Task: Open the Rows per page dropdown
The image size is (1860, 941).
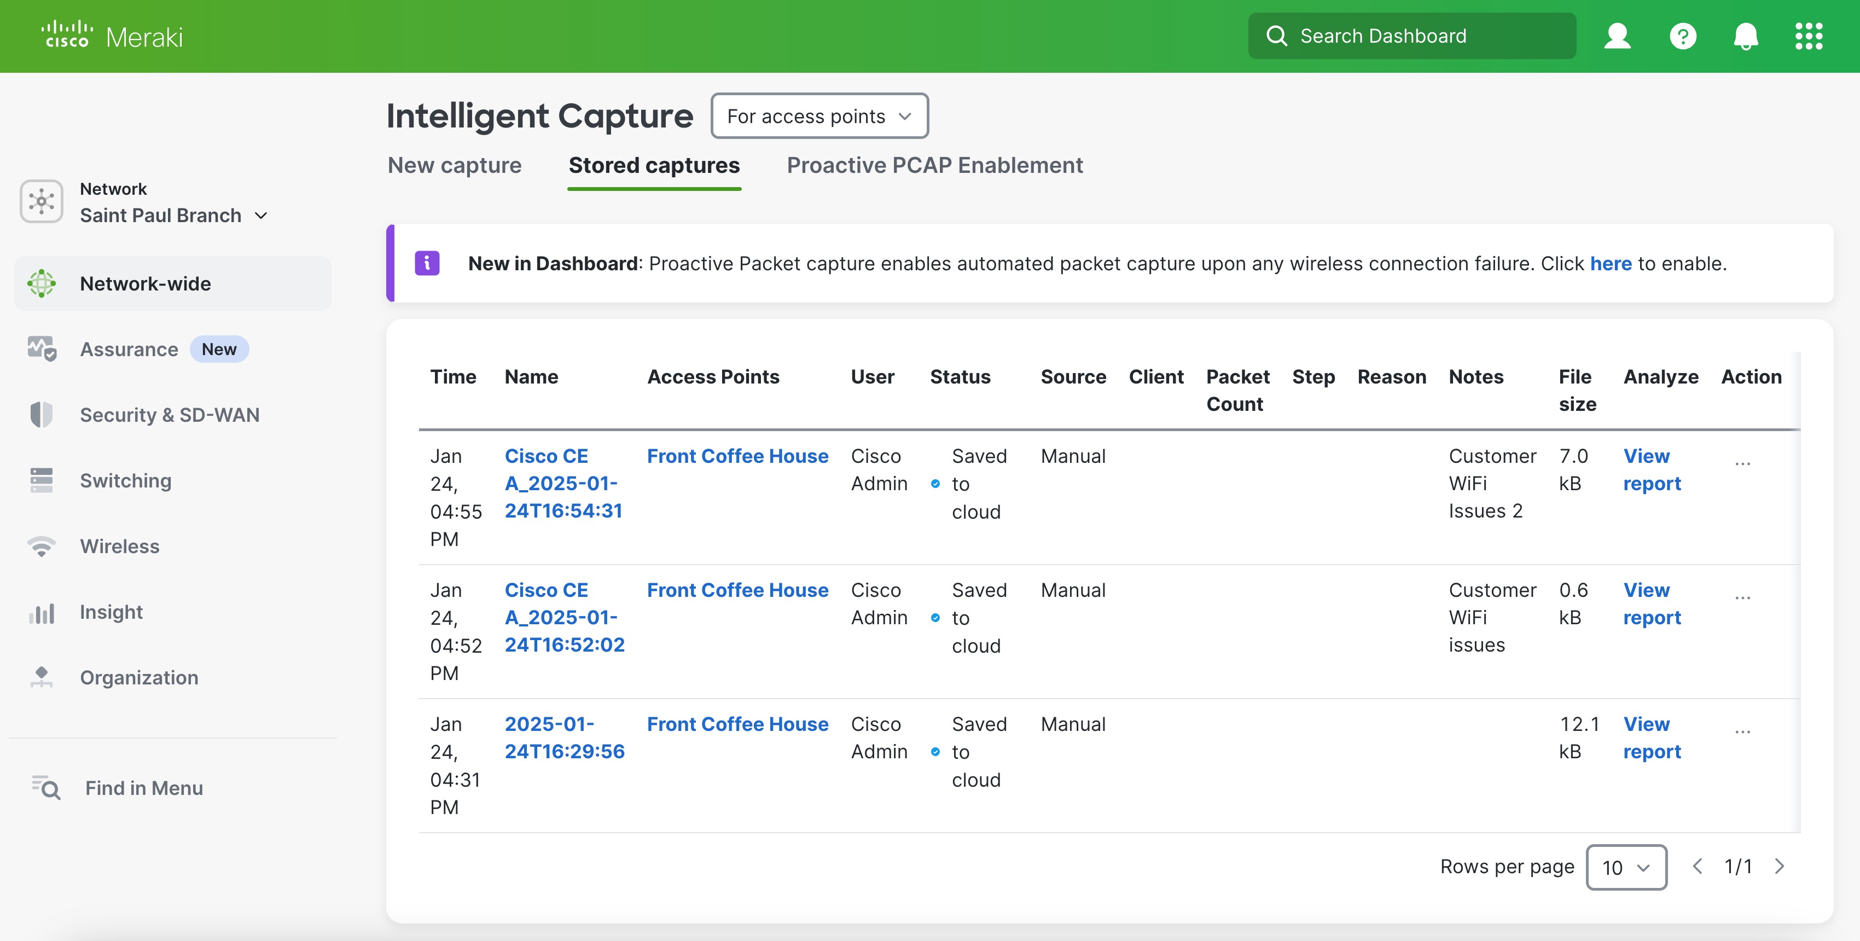Action: pyautogui.click(x=1626, y=867)
